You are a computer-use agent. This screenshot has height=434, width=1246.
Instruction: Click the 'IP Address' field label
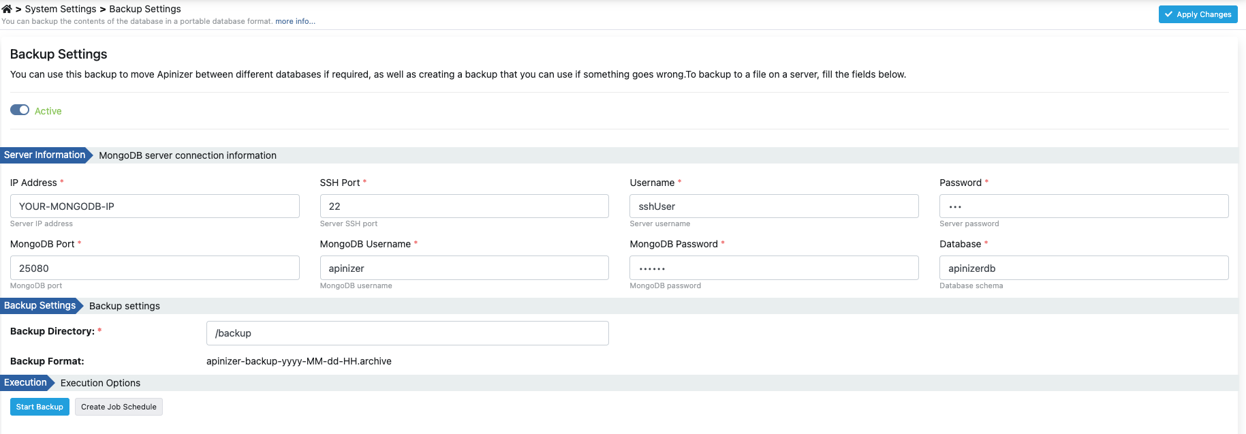click(33, 183)
